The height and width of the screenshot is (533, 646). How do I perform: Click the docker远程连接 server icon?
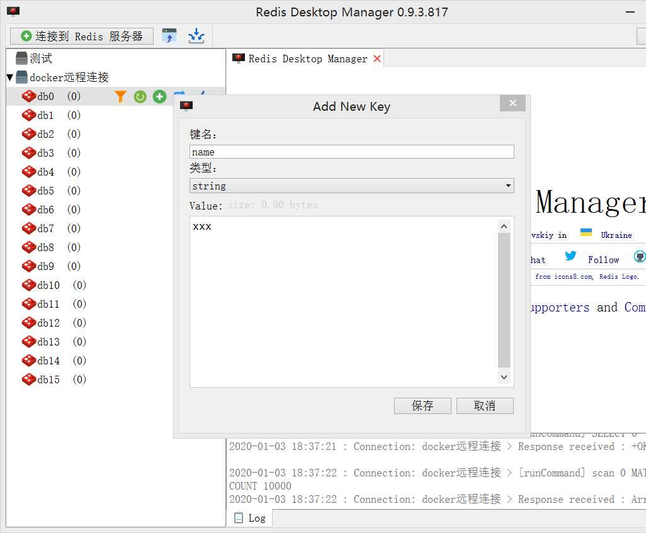[x=21, y=77]
